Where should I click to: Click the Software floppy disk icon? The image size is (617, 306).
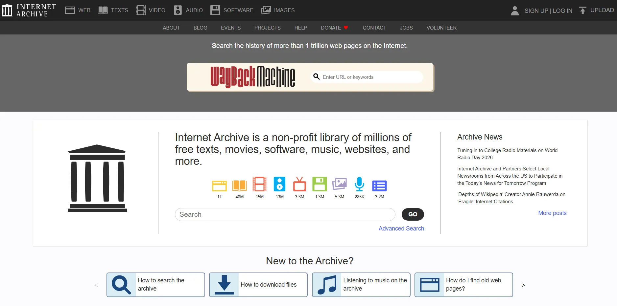pyautogui.click(x=215, y=10)
